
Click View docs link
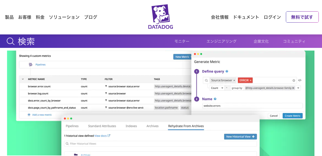pos(100,136)
